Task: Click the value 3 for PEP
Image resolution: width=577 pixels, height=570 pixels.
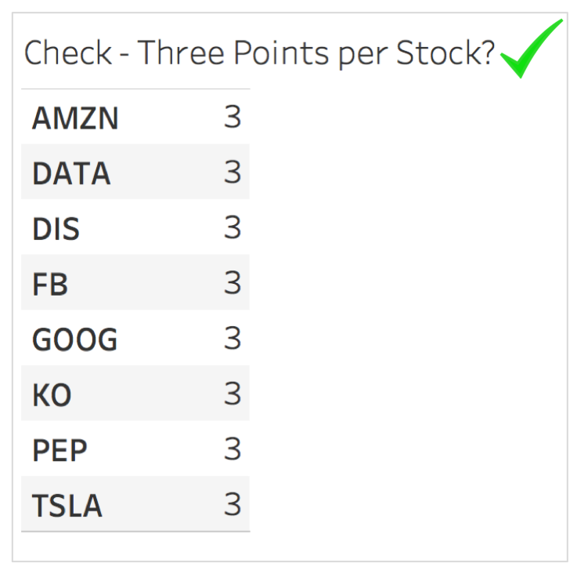Action: point(233,448)
